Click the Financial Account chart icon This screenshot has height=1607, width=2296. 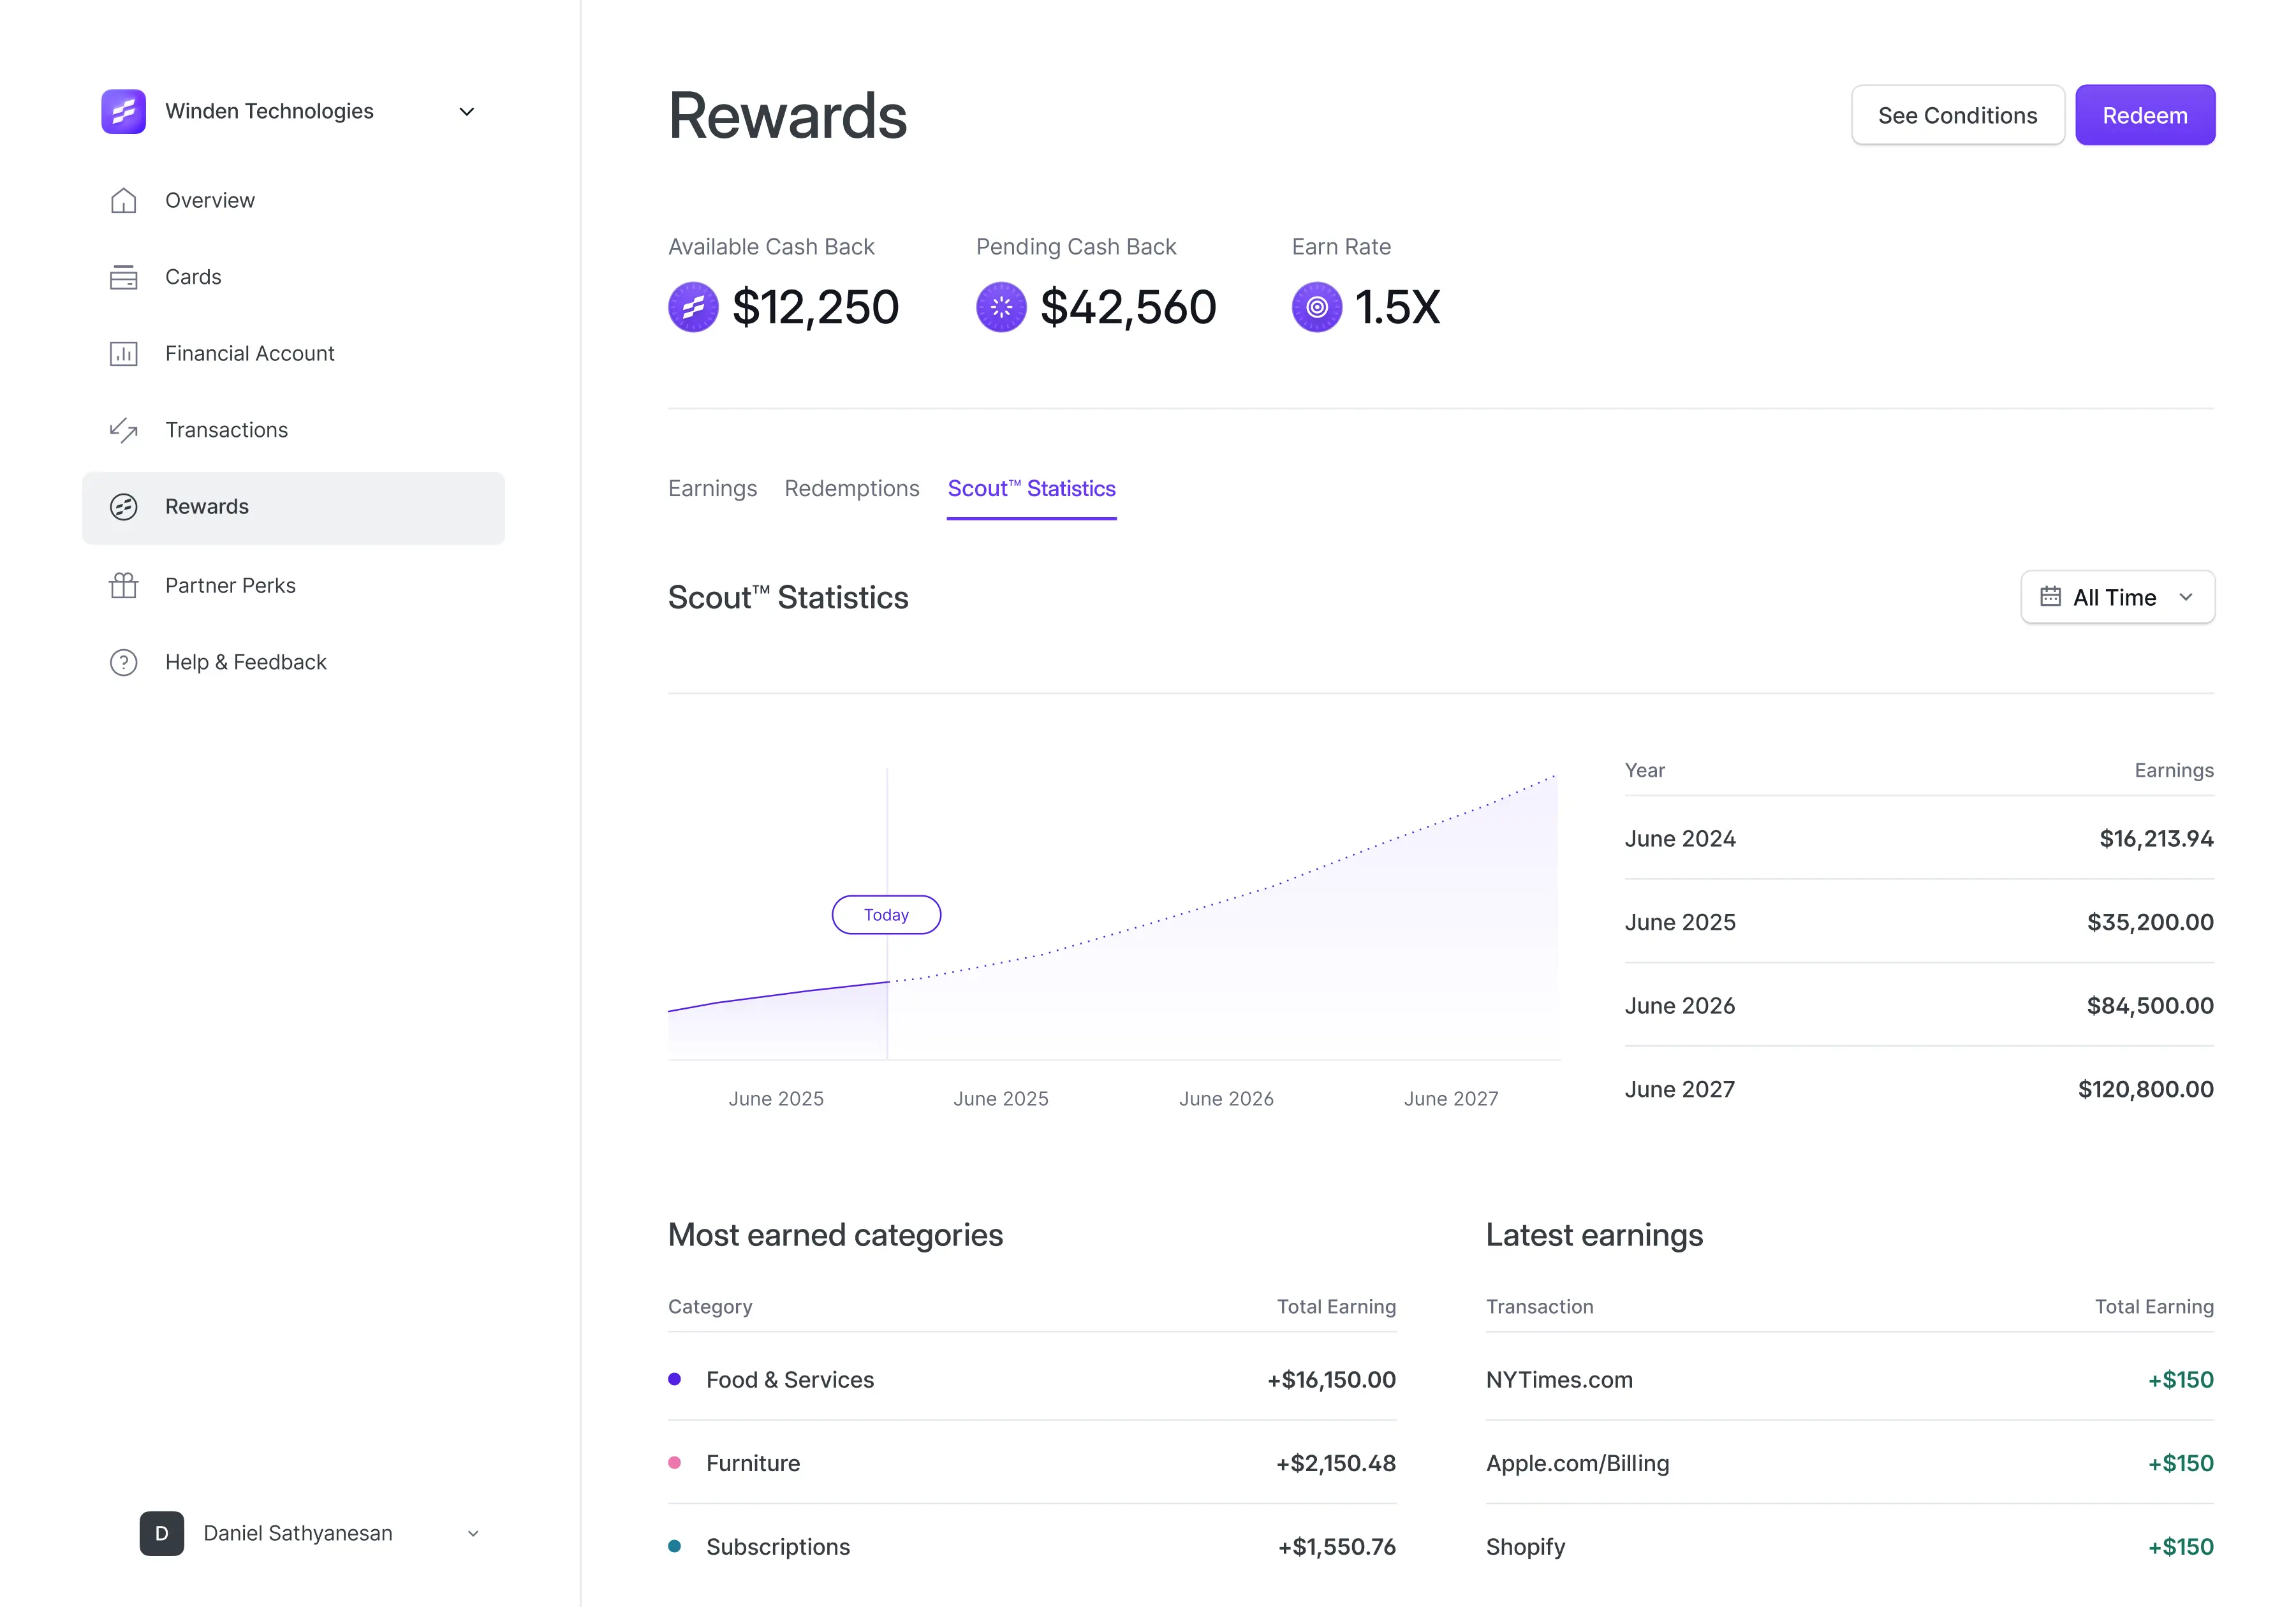(123, 353)
